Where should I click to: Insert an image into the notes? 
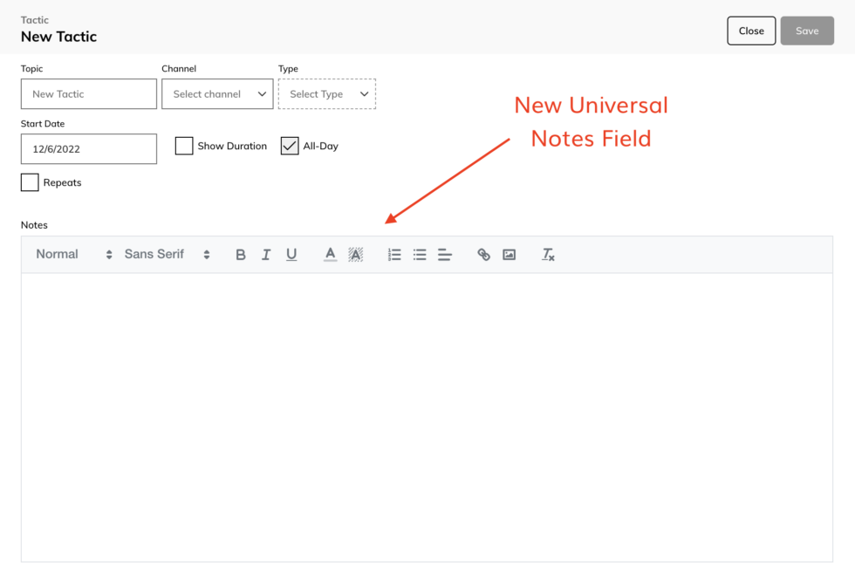[x=509, y=254]
